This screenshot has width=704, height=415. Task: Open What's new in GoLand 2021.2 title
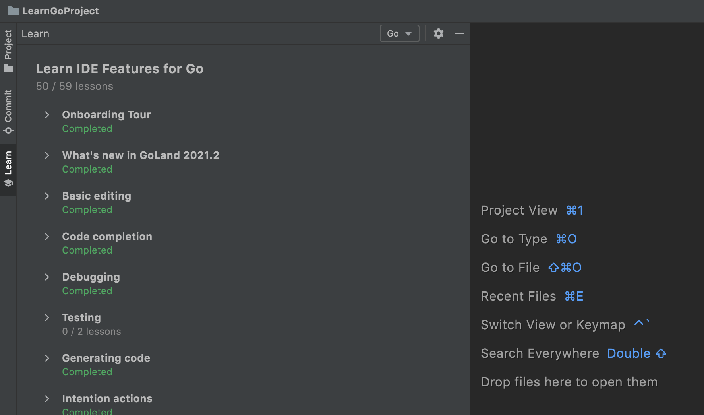[141, 155]
